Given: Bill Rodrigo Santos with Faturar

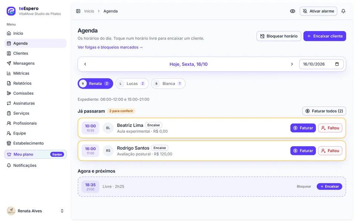Looking at the screenshot, I should [303, 151].
